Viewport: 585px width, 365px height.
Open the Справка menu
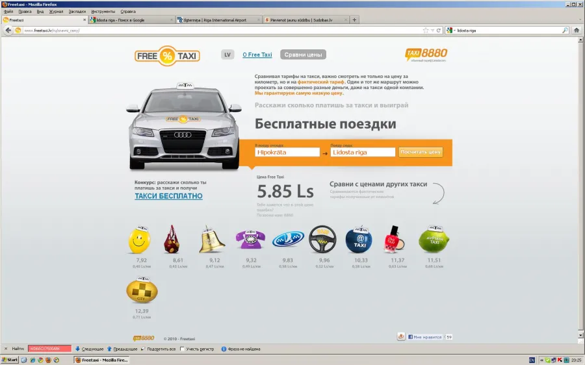[x=128, y=12]
